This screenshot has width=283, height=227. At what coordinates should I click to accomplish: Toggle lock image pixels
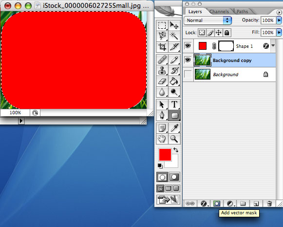tap(210, 33)
